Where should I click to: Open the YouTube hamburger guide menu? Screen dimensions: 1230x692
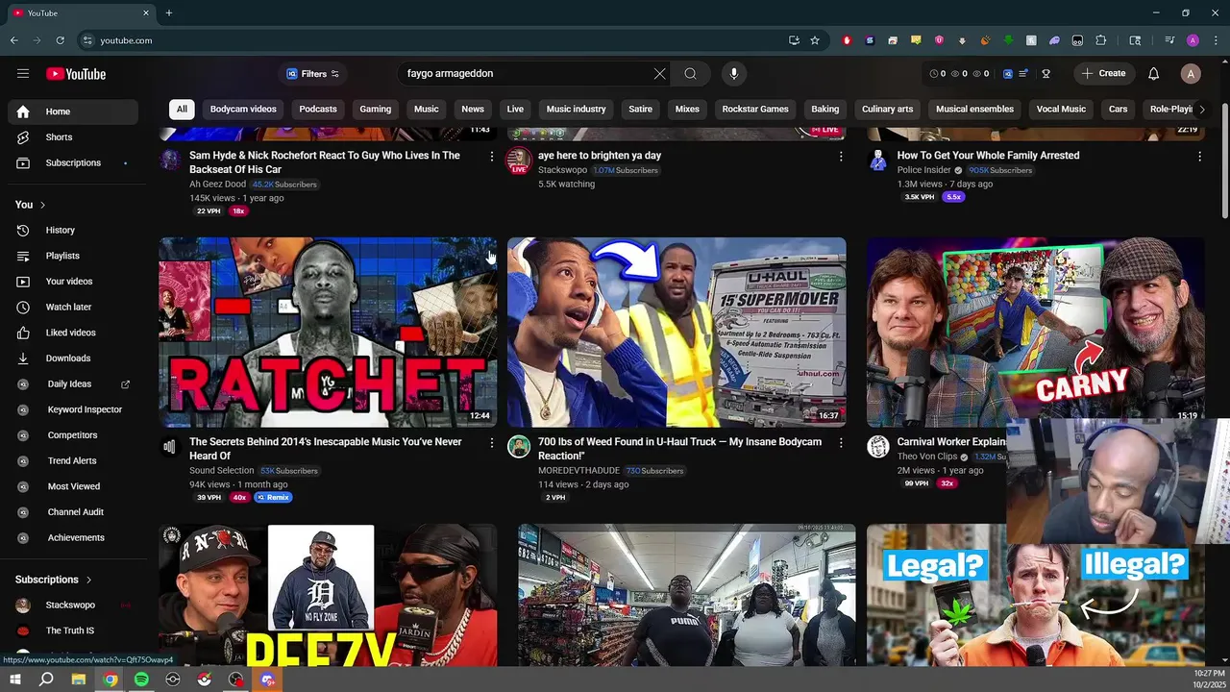pyautogui.click(x=23, y=74)
